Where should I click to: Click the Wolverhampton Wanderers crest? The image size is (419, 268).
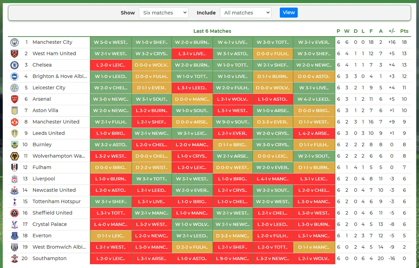coord(14,156)
